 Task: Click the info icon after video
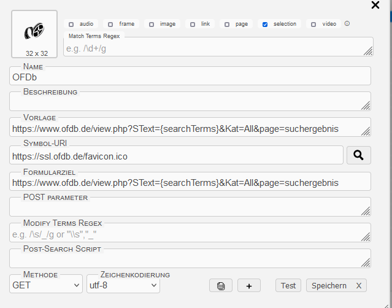point(347,24)
